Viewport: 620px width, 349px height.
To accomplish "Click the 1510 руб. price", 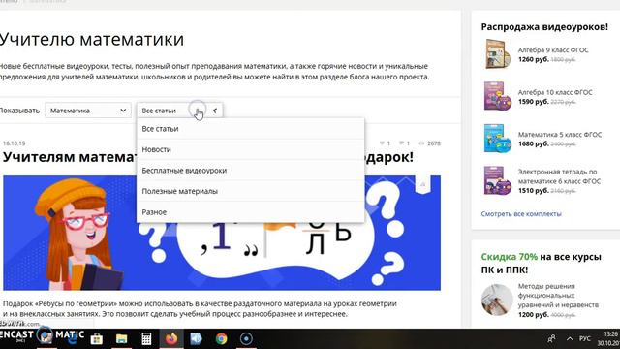I will coord(534,190).
